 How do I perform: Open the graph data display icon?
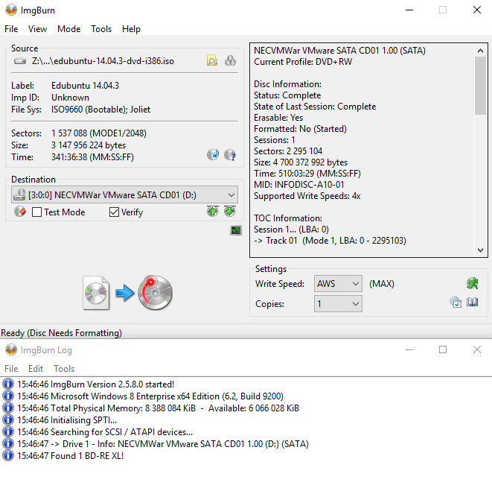[x=236, y=230]
